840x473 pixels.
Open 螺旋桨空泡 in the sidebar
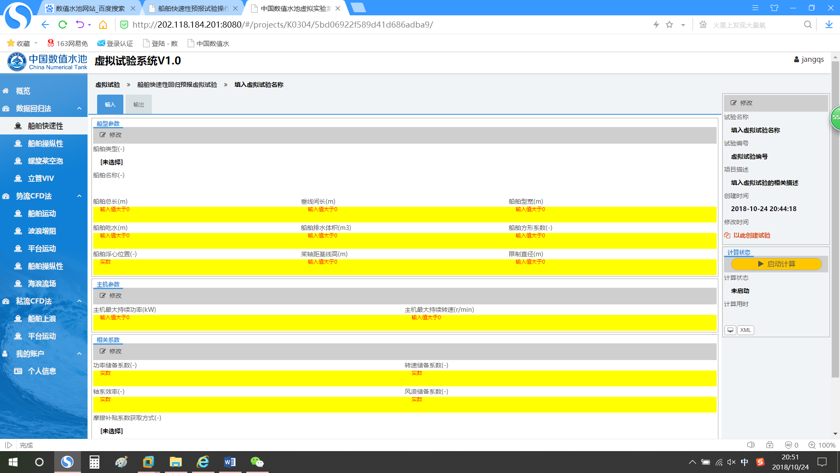(x=45, y=161)
